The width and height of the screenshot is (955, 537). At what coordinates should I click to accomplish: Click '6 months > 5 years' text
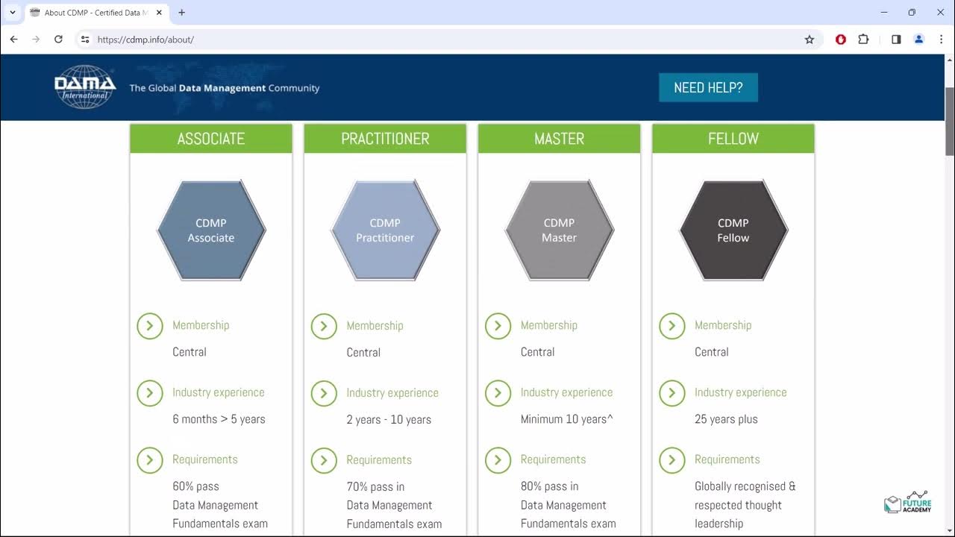coord(219,419)
